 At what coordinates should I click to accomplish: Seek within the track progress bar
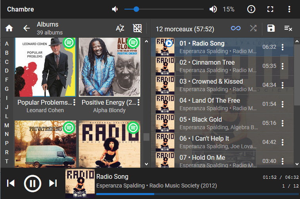point(197,194)
